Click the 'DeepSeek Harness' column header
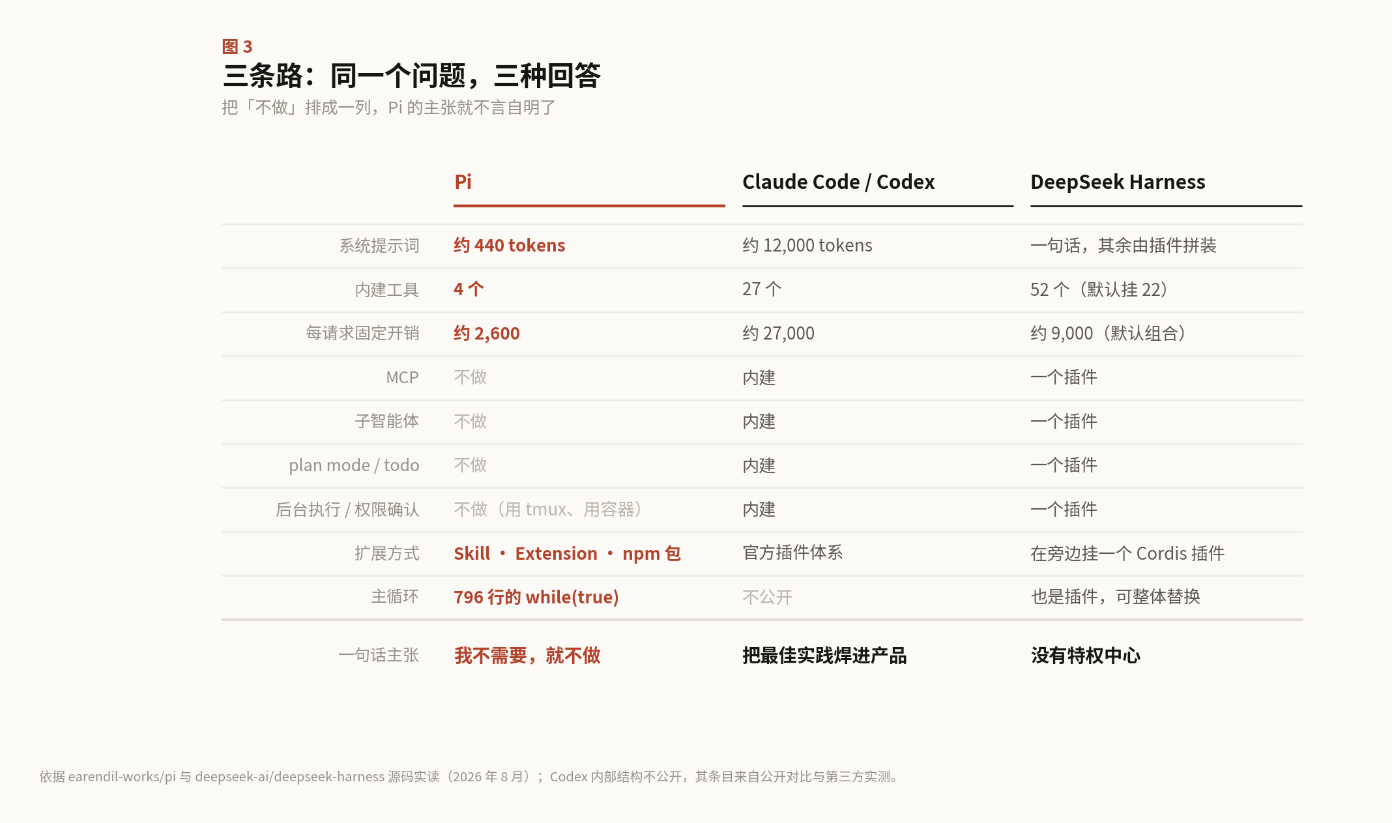The width and height of the screenshot is (1392, 823). [1118, 182]
